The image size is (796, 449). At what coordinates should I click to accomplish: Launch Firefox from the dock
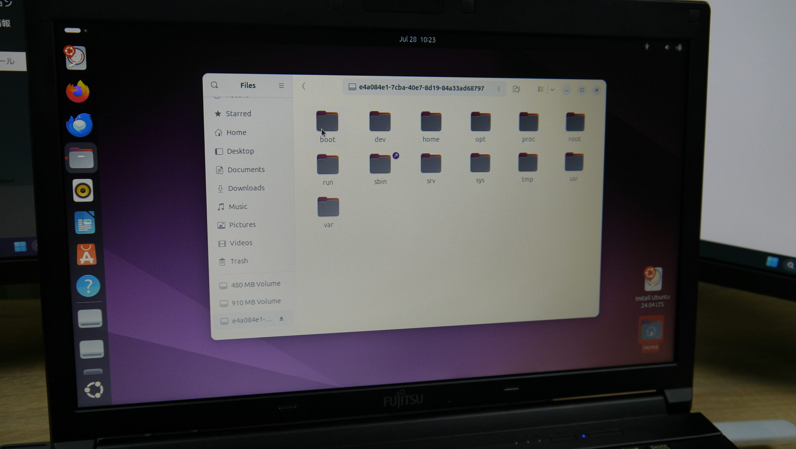[78, 92]
